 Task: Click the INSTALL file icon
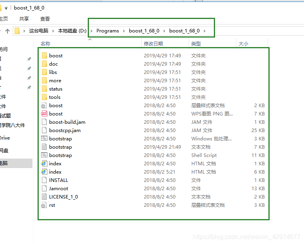(44, 180)
